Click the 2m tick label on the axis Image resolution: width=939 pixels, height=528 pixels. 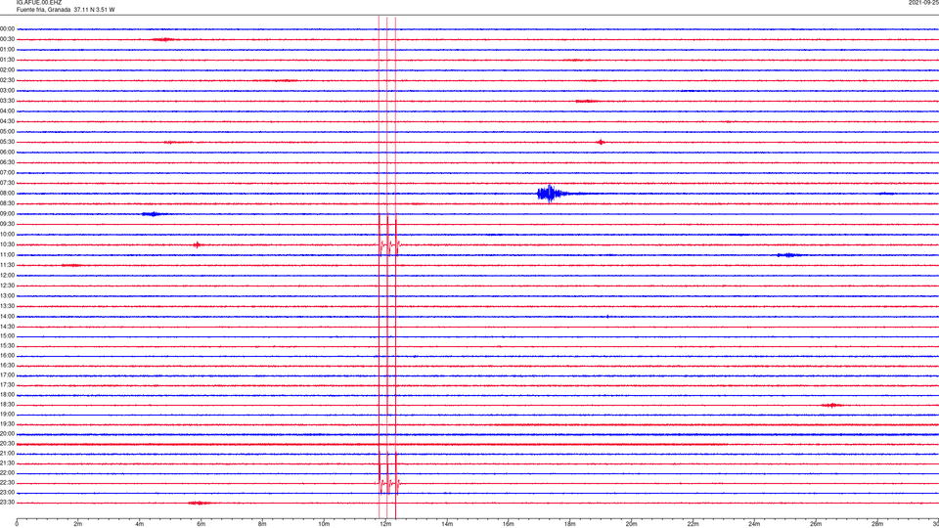(x=78, y=524)
